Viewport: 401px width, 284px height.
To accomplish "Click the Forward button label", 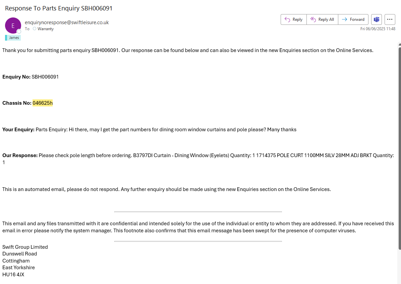I will click(357, 19).
